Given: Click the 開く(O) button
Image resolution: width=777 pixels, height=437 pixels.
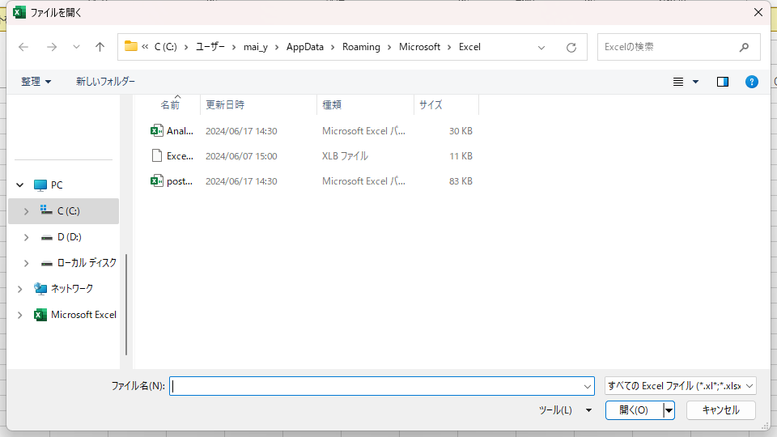Looking at the screenshot, I should 634,410.
